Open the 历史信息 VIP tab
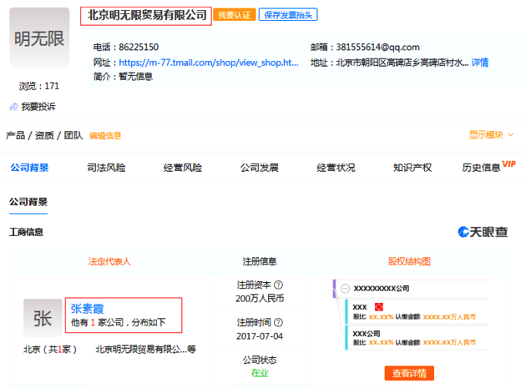The height and width of the screenshot is (388, 526). click(488, 166)
